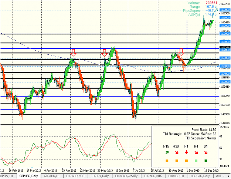231x179 pixels.
Task: Click the M15 green up-trend arrow
Action: click(x=167, y=152)
